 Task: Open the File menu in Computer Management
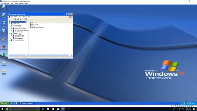[x=12, y=17]
